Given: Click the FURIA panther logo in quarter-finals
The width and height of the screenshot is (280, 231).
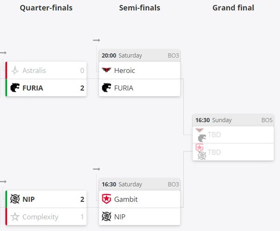Looking at the screenshot, I should click(15, 87).
